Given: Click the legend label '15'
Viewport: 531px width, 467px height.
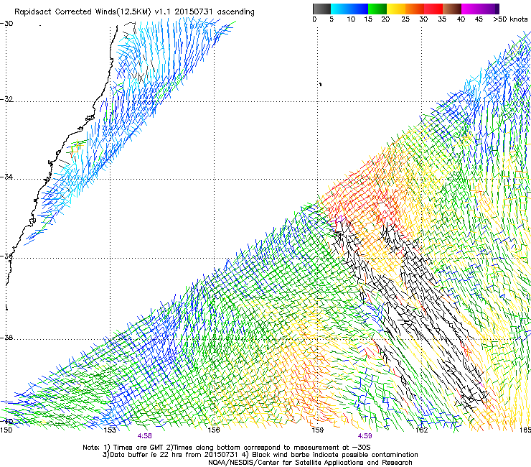Looking at the screenshot, I should [368, 19].
